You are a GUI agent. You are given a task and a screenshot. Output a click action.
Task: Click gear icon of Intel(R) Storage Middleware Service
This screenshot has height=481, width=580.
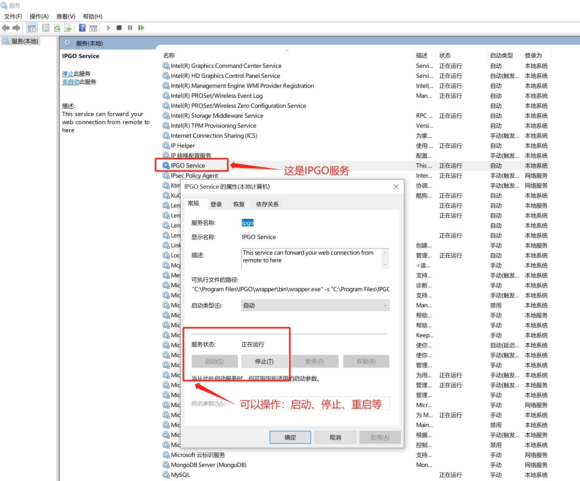coord(166,116)
